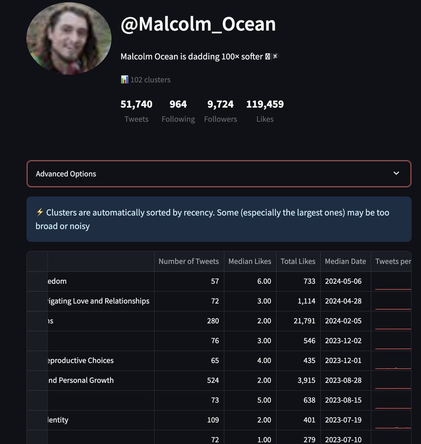The height and width of the screenshot is (444, 421).
Task: Click the Median Date column header
Action: point(345,261)
